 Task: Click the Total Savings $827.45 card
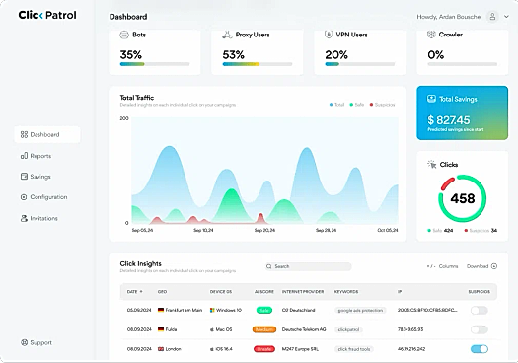[x=462, y=113]
